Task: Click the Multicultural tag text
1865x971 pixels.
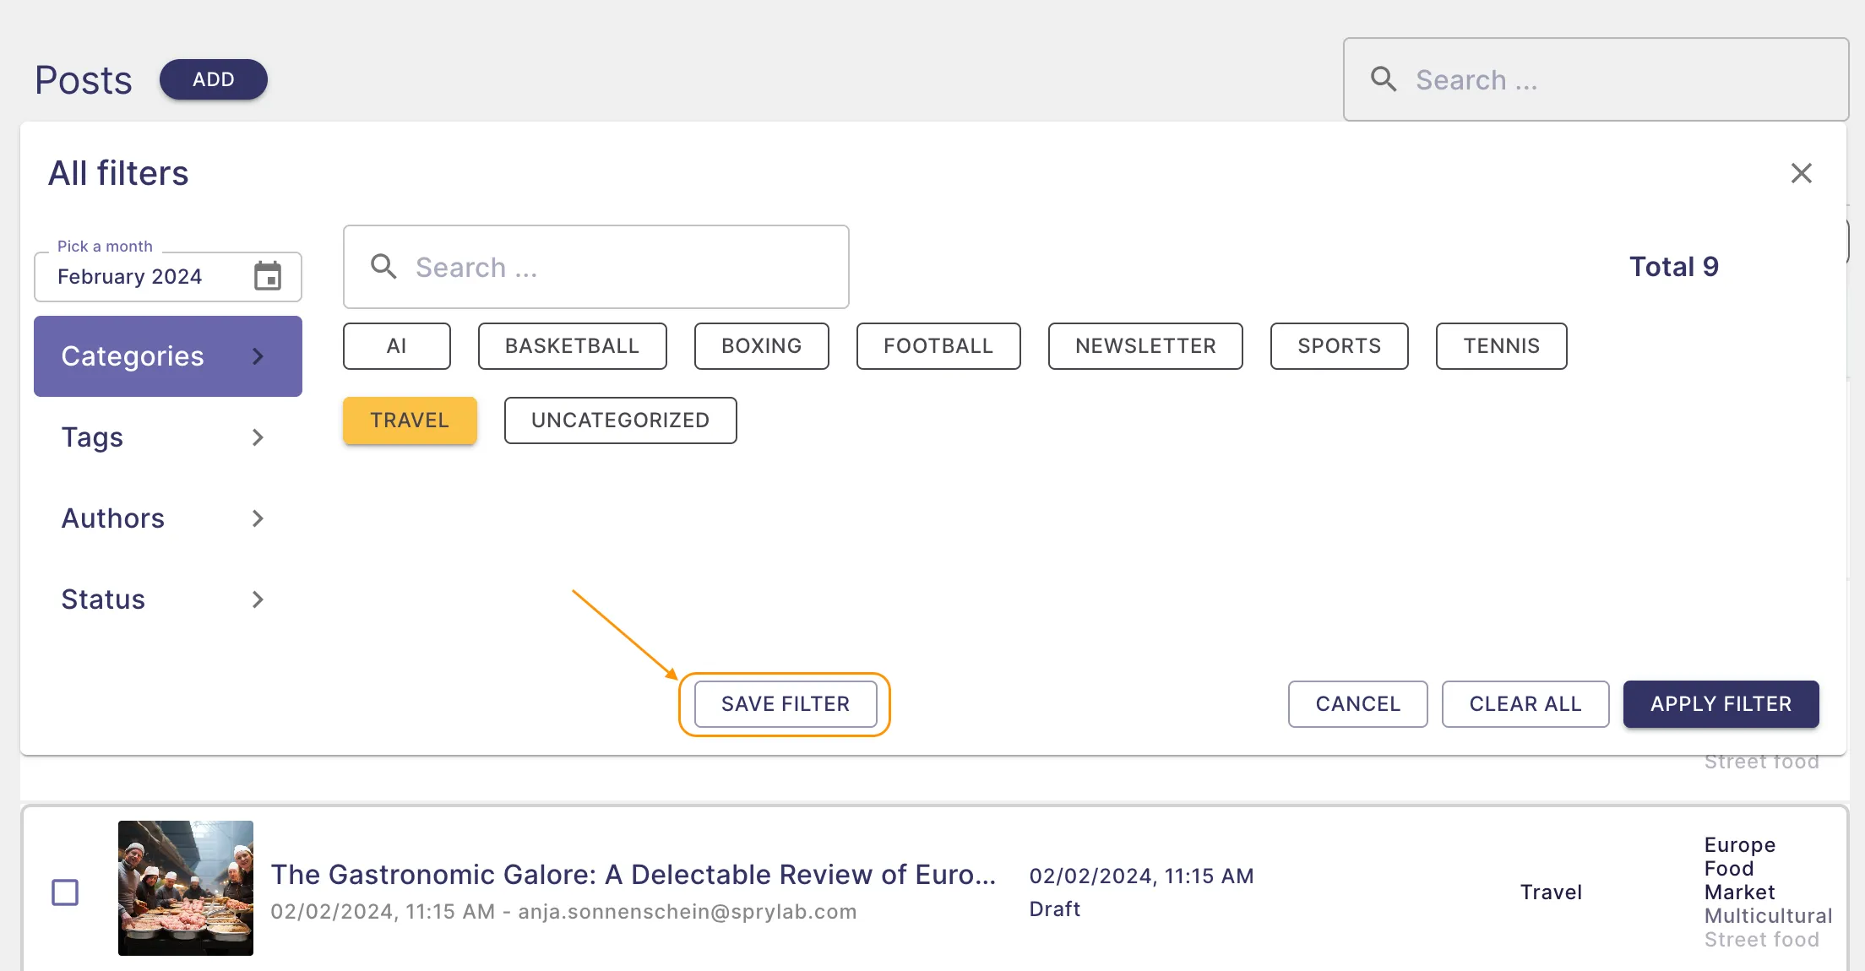Action: [1768, 915]
